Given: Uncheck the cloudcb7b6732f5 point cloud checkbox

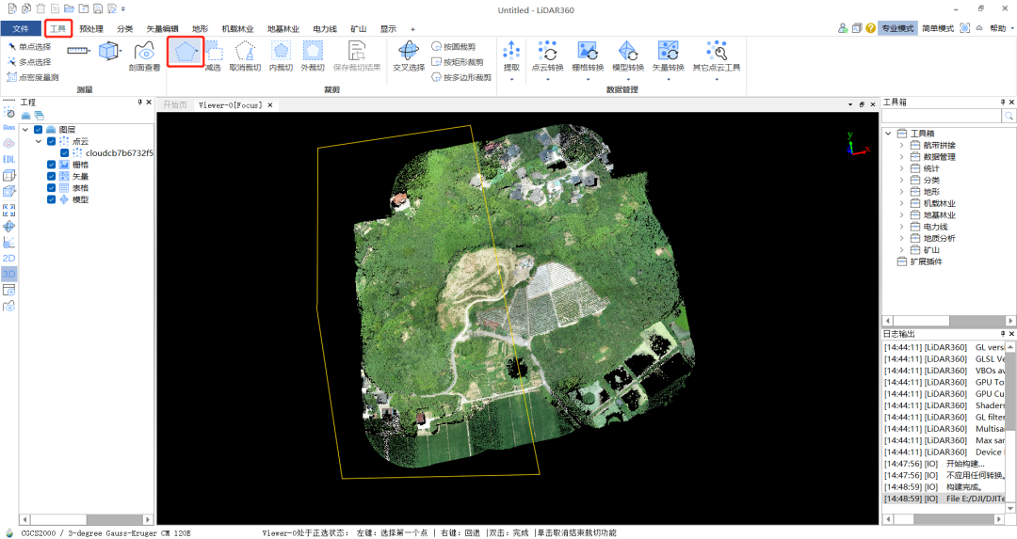Looking at the screenshot, I should click(64, 153).
